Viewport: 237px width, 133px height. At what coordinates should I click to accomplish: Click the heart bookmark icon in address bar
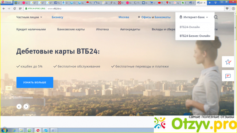(x=227, y=9)
